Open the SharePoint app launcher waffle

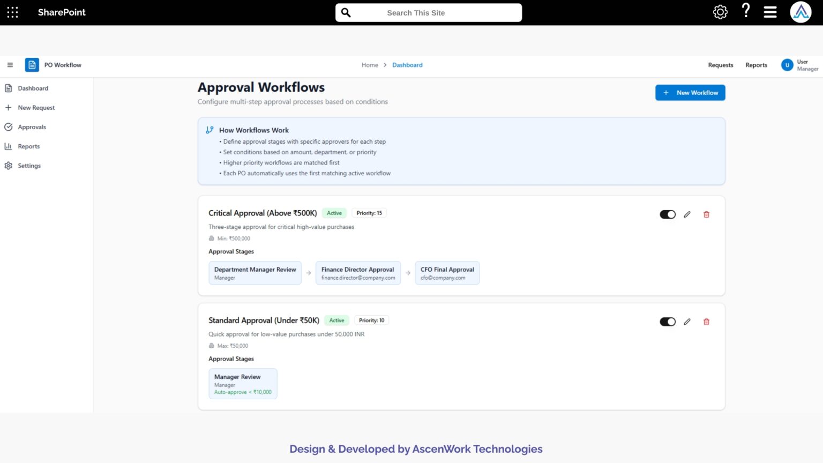[x=12, y=12]
